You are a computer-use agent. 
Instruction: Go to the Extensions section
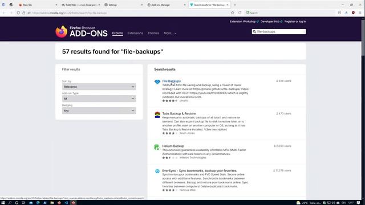click(x=135, y=33)
